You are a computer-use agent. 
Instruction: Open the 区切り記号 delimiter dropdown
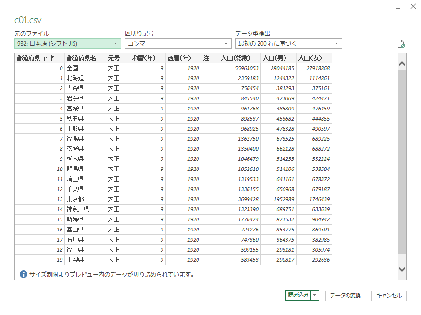(x=178, y=44)
